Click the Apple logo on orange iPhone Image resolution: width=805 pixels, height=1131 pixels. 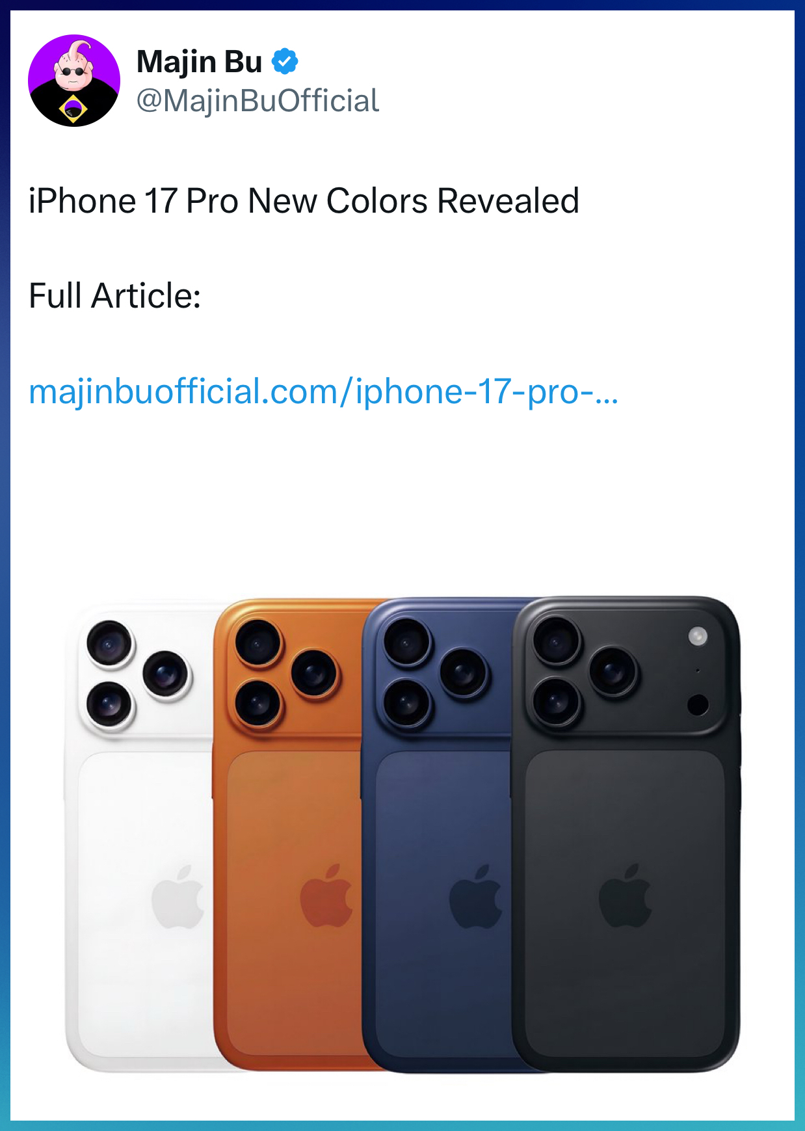(x=326, y=896)
